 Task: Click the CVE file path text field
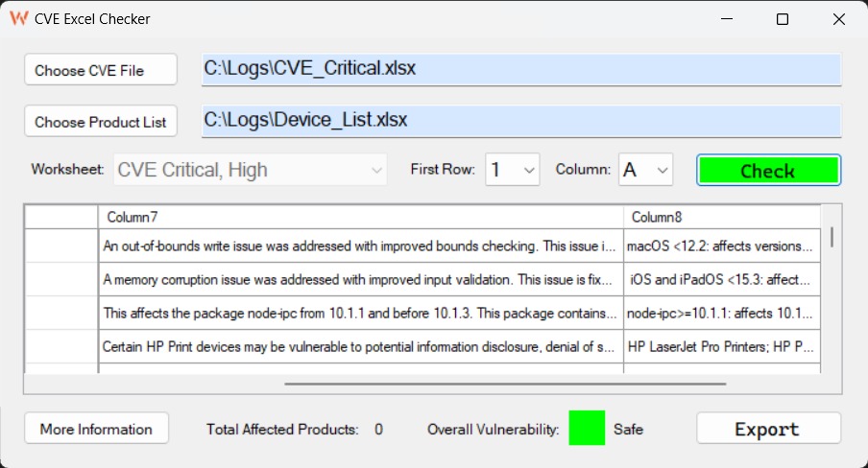pos(520,70)
